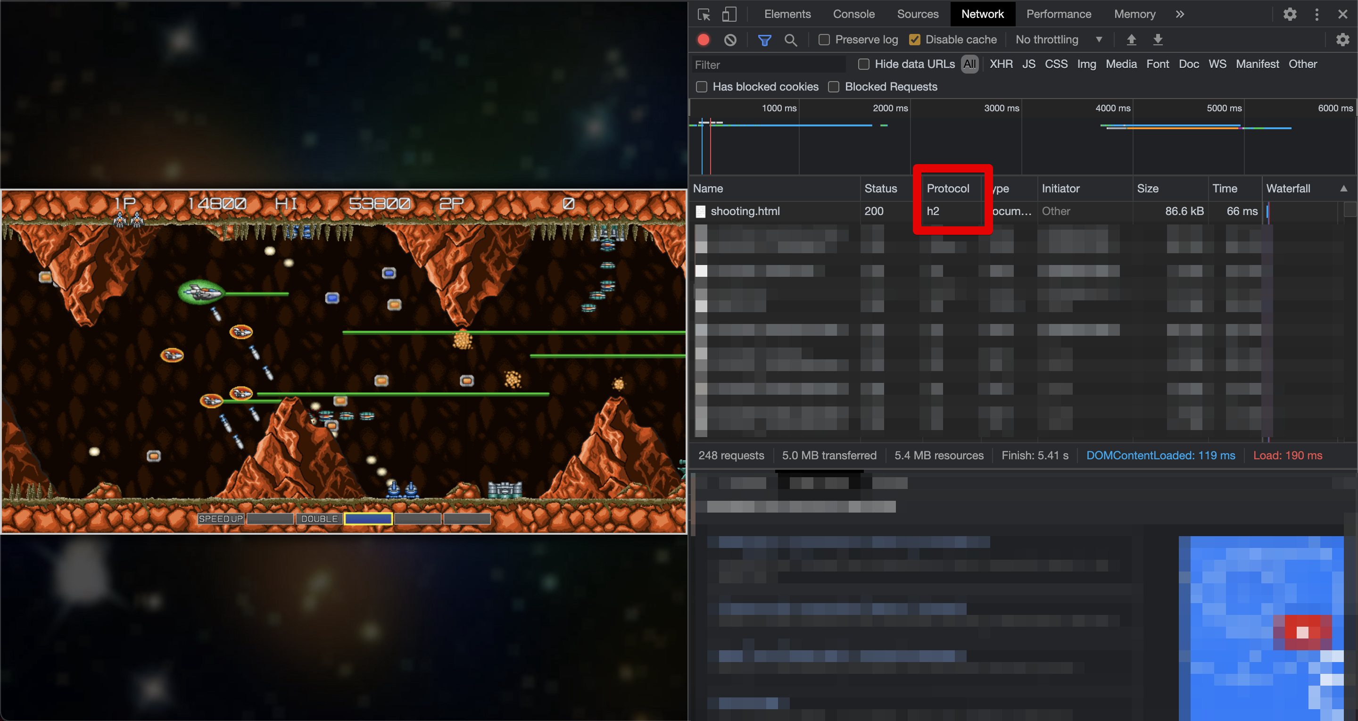
Task: Clear the network request log
Action: point(730,40)
